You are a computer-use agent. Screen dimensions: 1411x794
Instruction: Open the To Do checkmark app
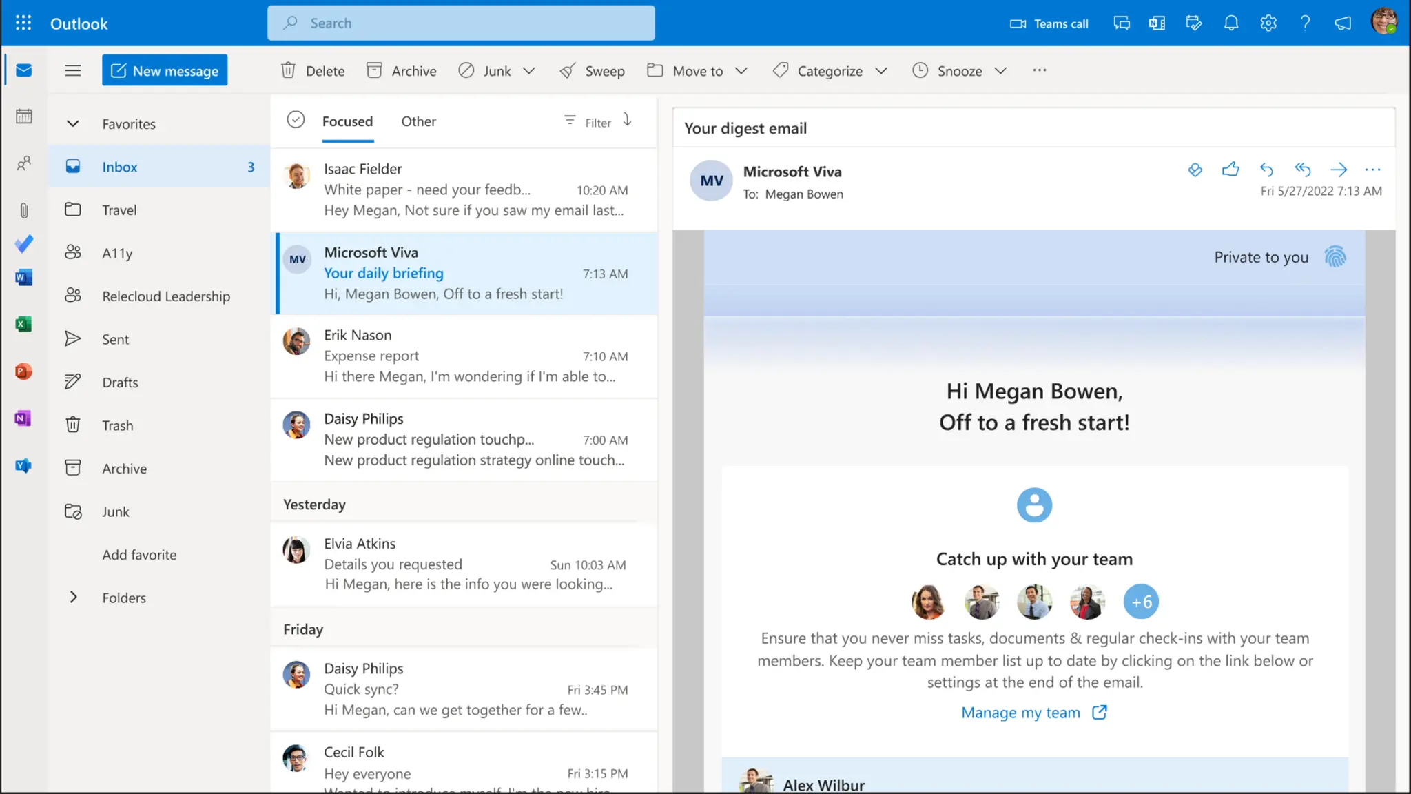tap(24, 244)
